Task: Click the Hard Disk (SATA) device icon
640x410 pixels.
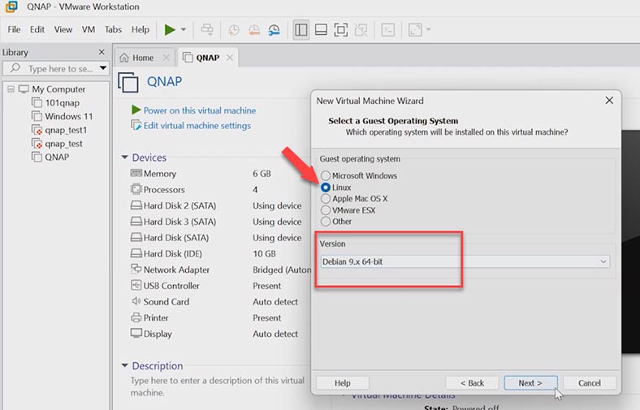Action: pyautogui.click(x=136, y=237)
